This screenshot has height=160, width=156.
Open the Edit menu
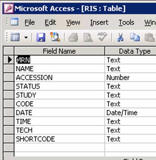click(x=50, y=22)
